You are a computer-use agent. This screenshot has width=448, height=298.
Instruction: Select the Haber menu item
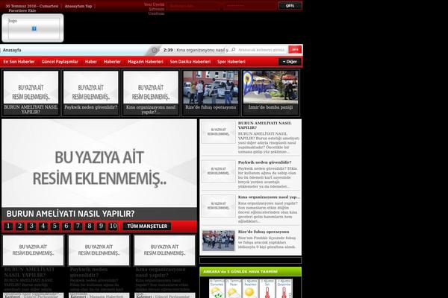pyautogui.click(x=91, y=62)
